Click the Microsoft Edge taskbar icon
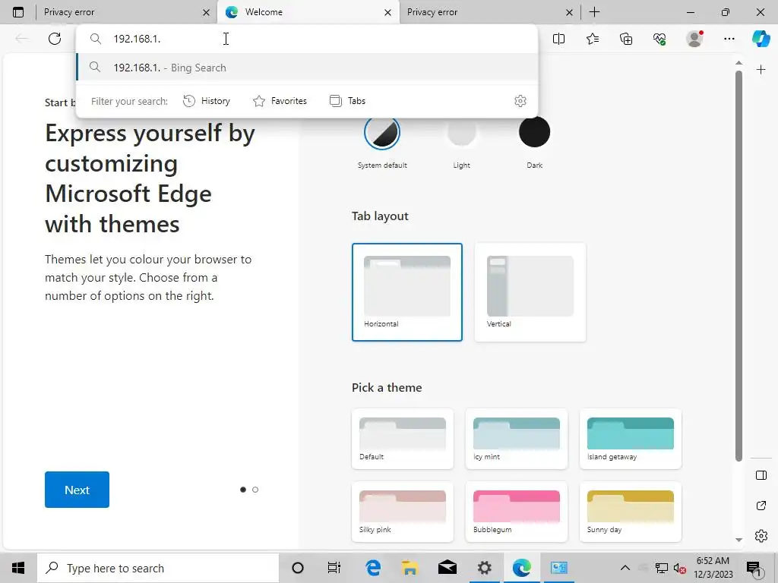 pyautogui.click(x=521, y=568)
